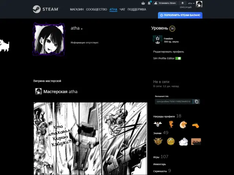Open the Редактировать профиль link

(x=169, y=52)
